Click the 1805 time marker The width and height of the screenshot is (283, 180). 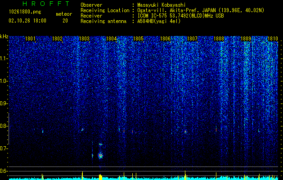(x=138, y=39)
